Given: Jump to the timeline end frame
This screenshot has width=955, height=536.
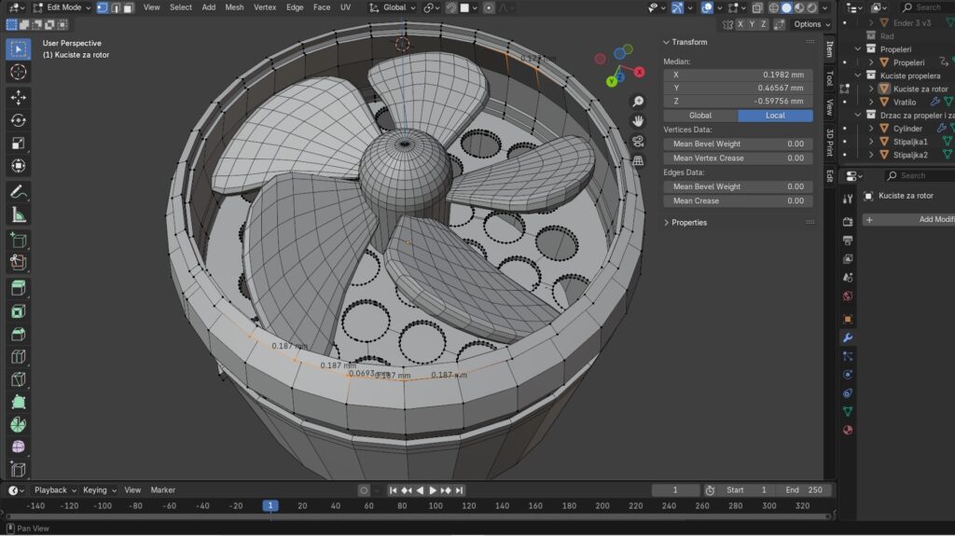Looking at the screenshot, I should coord(459,490).
